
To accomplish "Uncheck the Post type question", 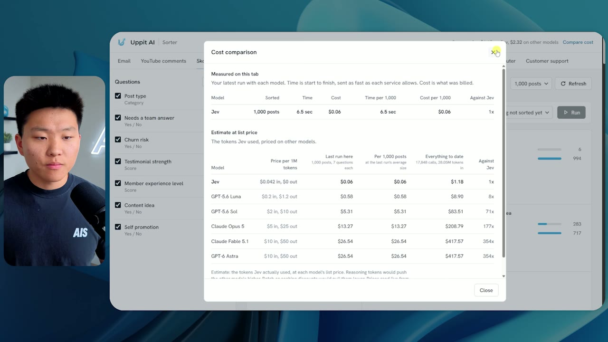I will click(118, 96).
